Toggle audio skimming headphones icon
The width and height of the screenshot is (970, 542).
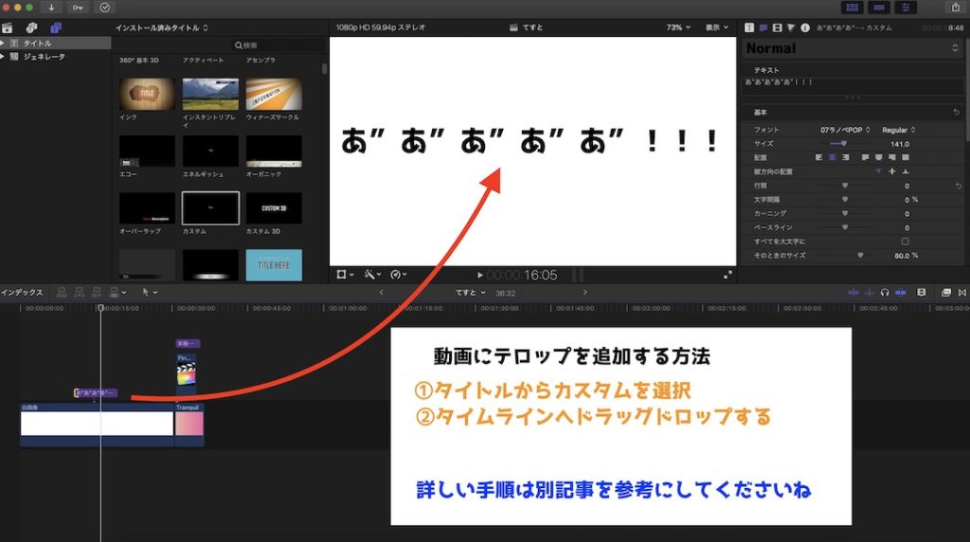(x=886, y=293)
